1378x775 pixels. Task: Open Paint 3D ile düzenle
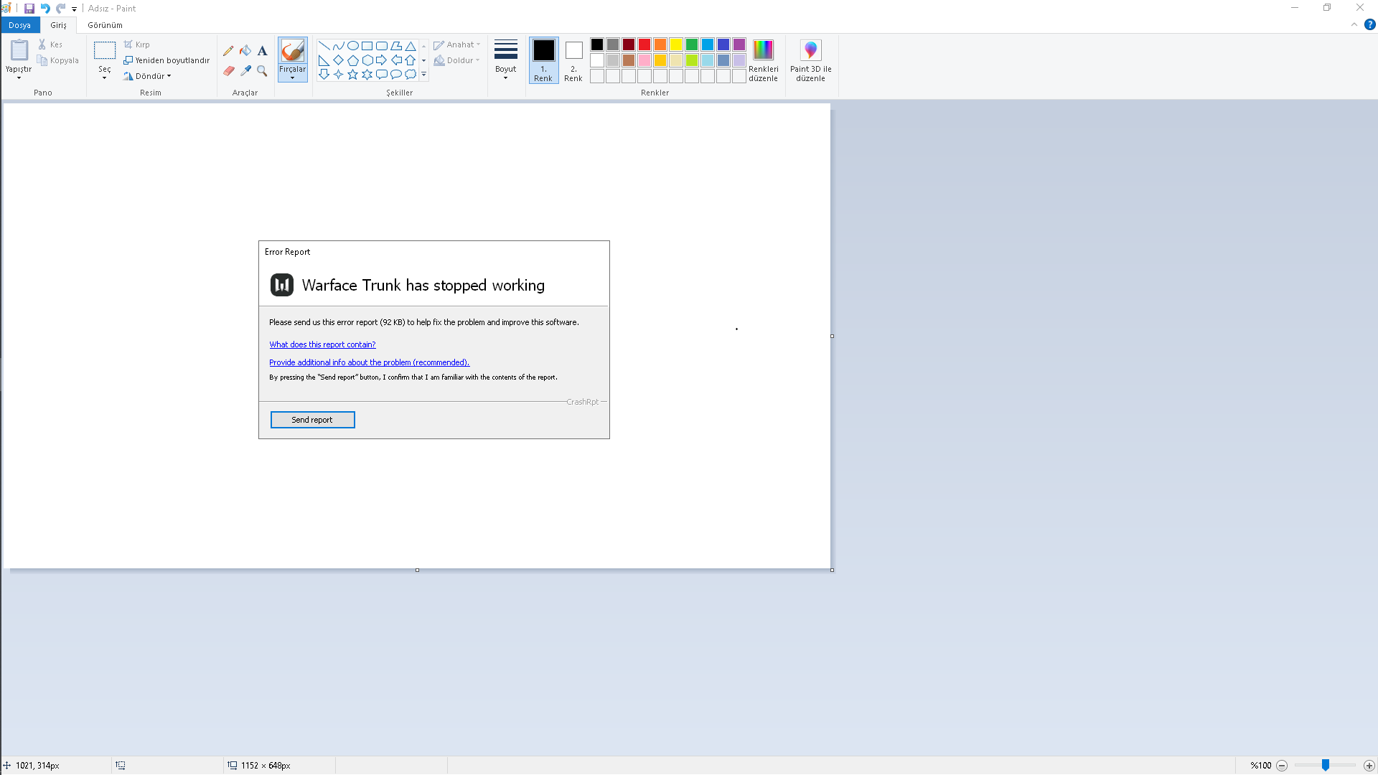[810, 60]
